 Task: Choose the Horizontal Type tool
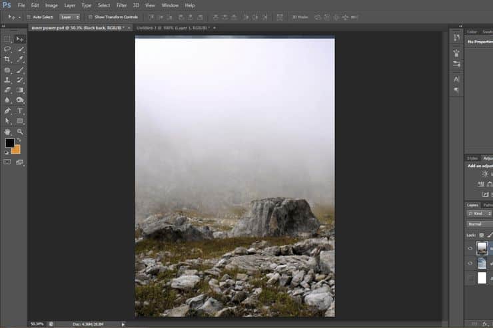[20, 110]
